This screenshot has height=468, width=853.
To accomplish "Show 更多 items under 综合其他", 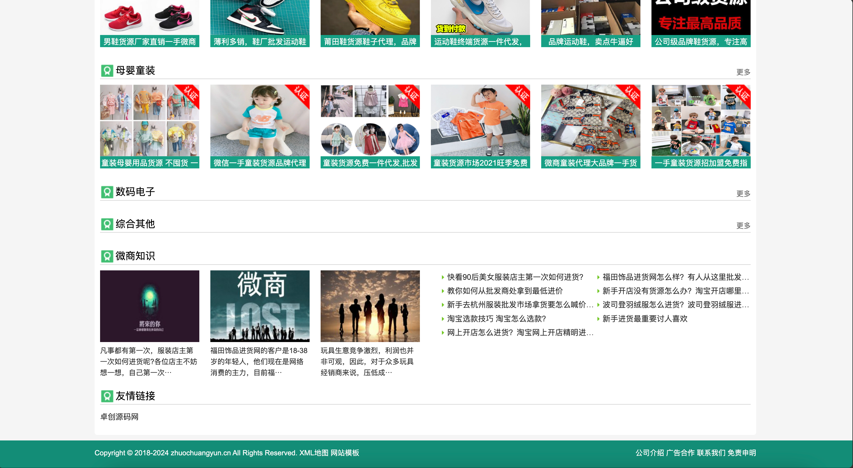I will click(x=743, y=226).
